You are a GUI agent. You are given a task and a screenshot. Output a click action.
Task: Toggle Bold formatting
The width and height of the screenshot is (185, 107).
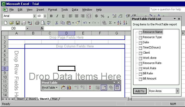(x=51, y=16)
